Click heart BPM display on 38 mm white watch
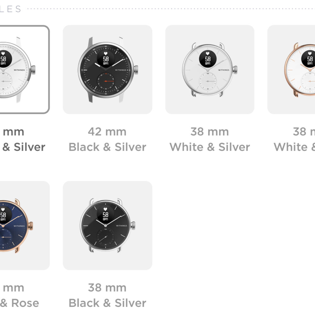This screenshot has width=315, height=315. click(x=208, y=59)
